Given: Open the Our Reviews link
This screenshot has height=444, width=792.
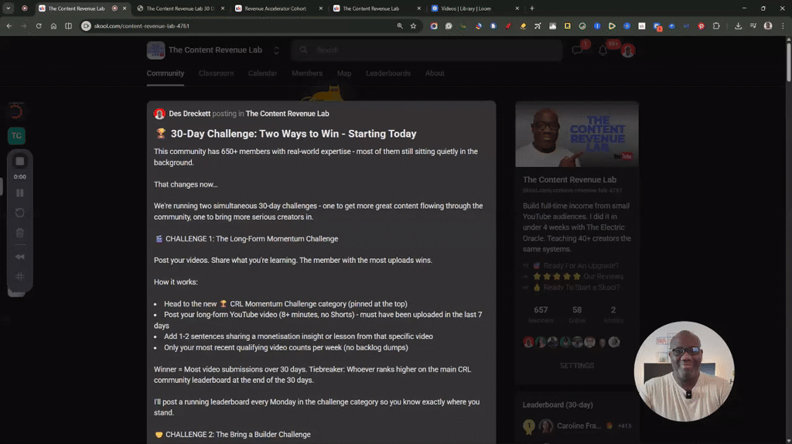Looking at the screenshot, I should tap(603, 276).
